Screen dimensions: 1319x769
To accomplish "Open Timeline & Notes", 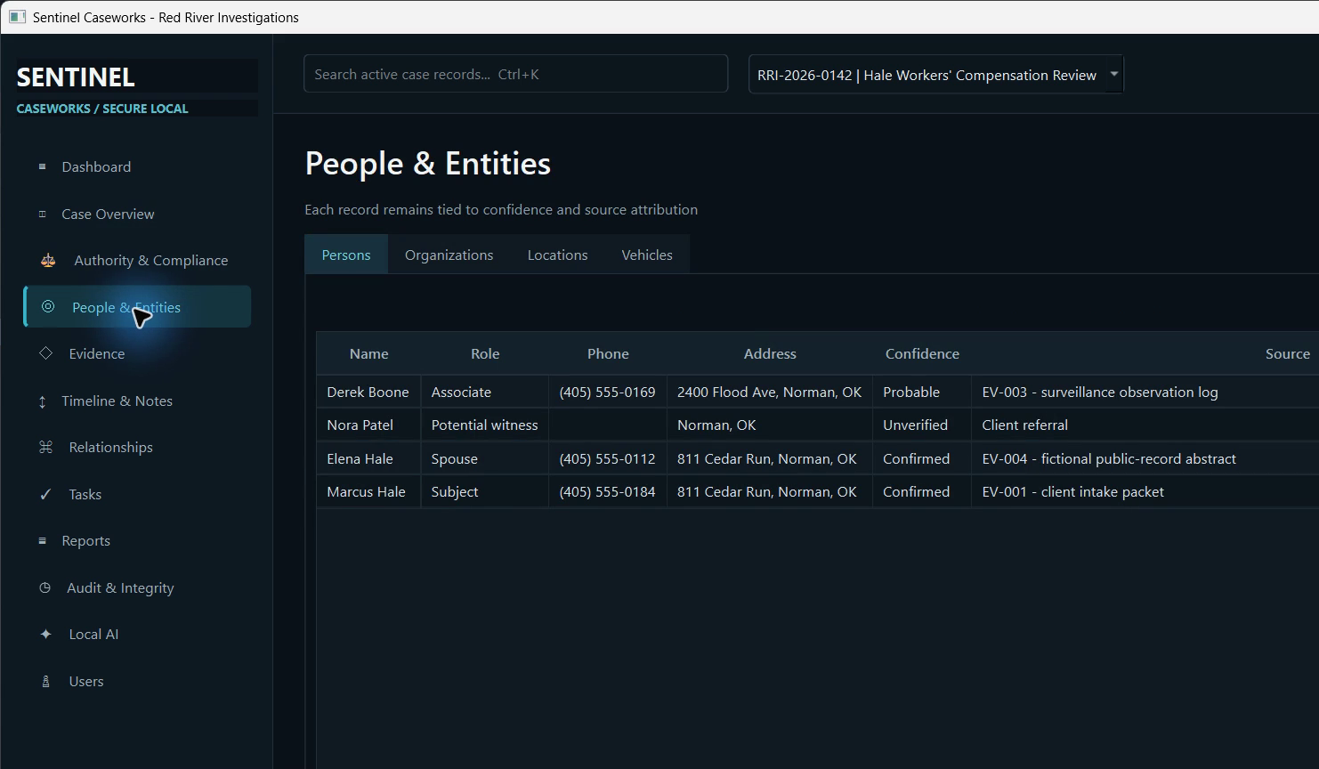I will tap(137, 401).
